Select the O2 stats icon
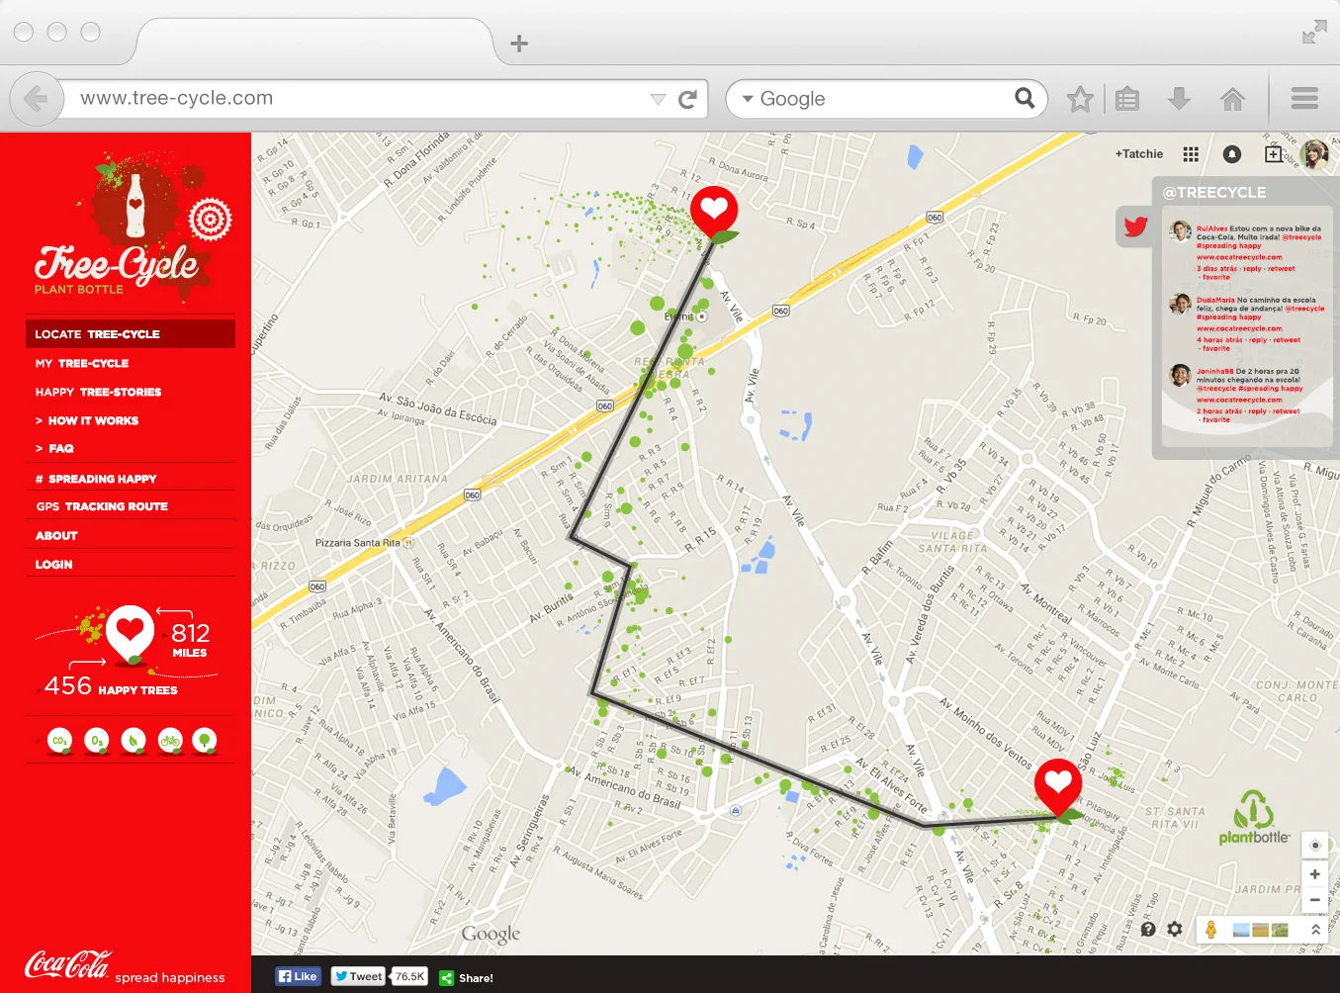This screenshot has width=1340, height=993. pos(96,741)
